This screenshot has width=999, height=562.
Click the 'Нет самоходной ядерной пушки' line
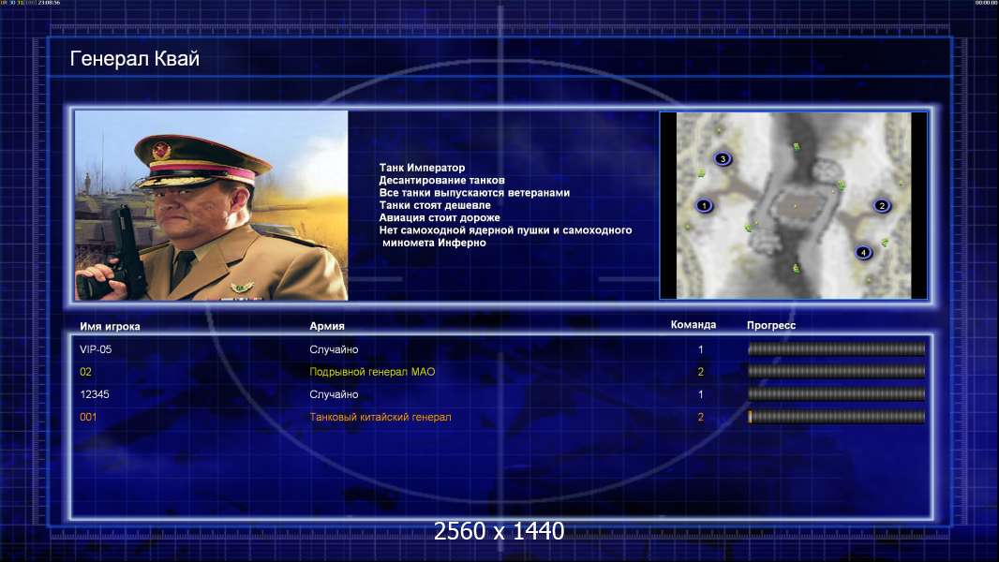505,229
